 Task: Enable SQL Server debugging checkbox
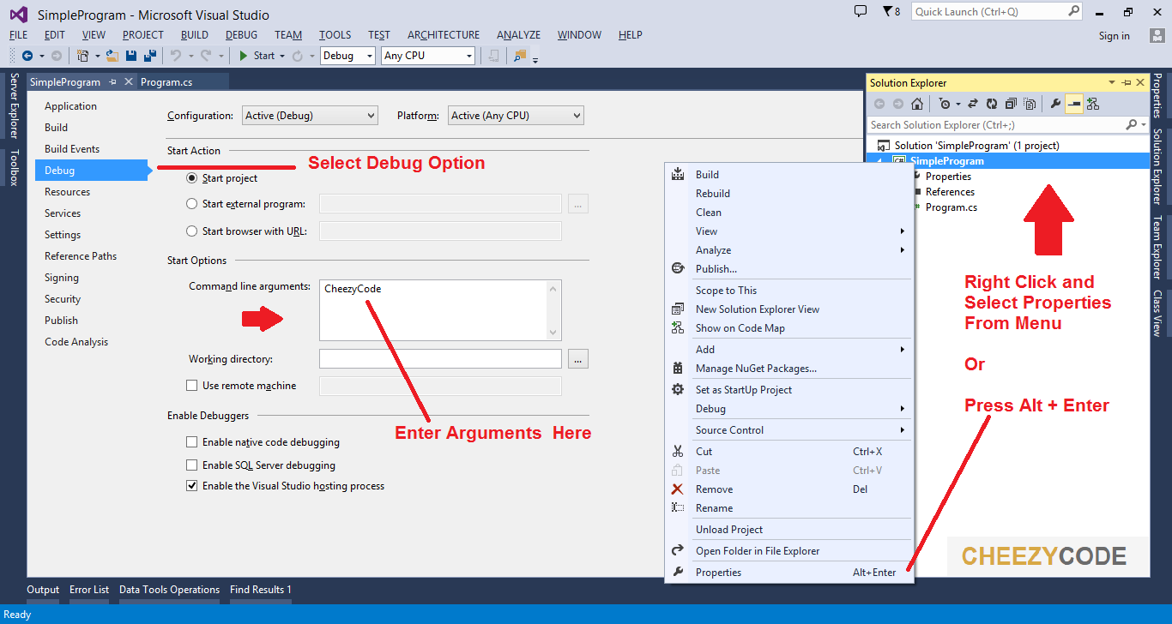[x=191, y=465]
